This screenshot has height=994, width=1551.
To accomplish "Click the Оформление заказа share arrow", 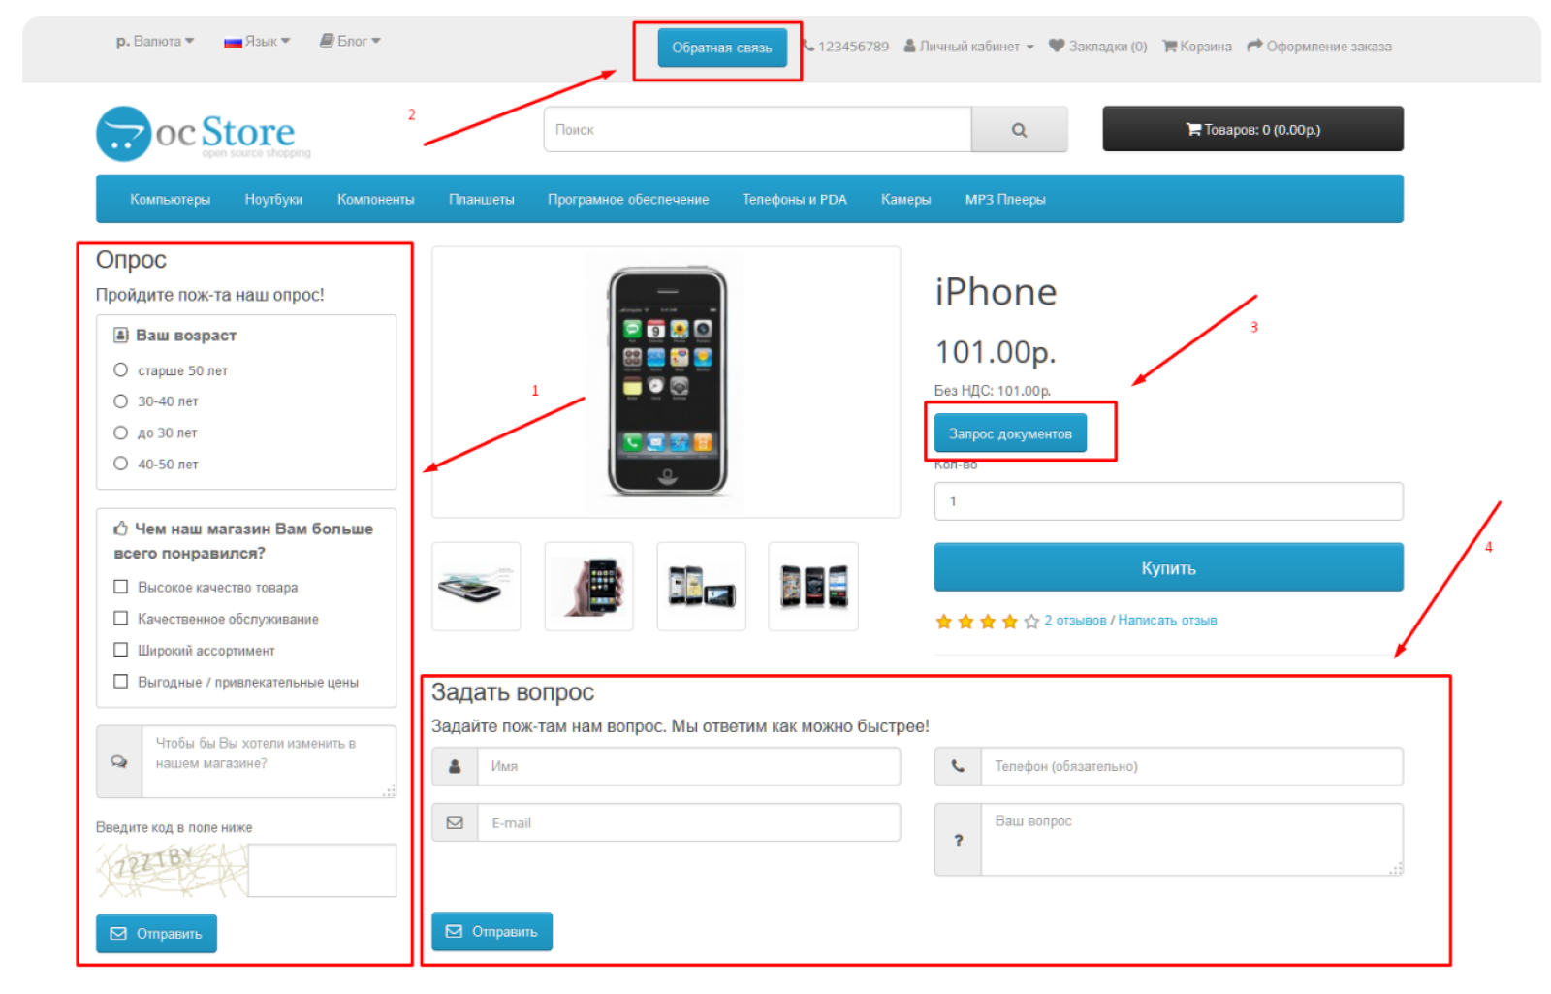I will click(x=1254, y=46).
